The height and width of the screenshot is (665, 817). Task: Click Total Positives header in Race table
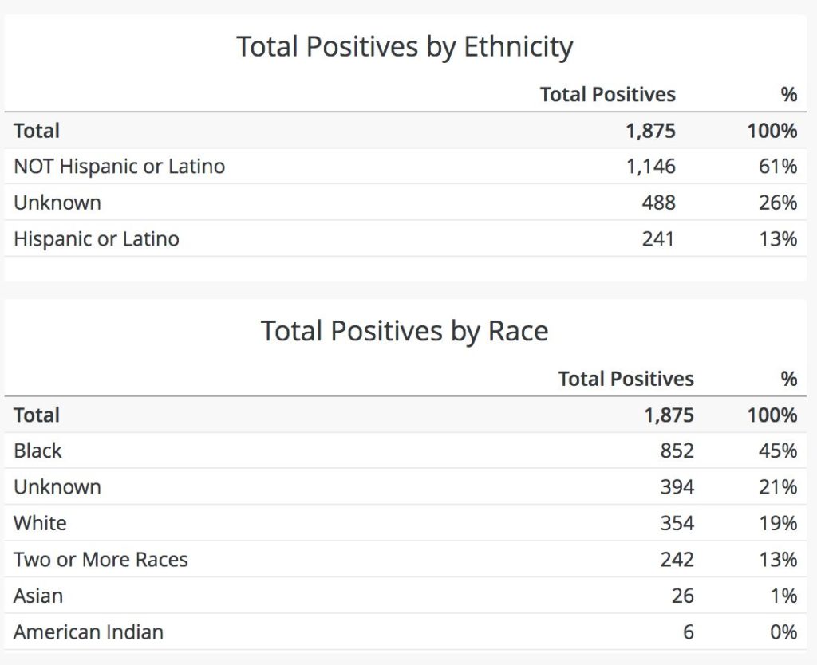coord(626,379)
